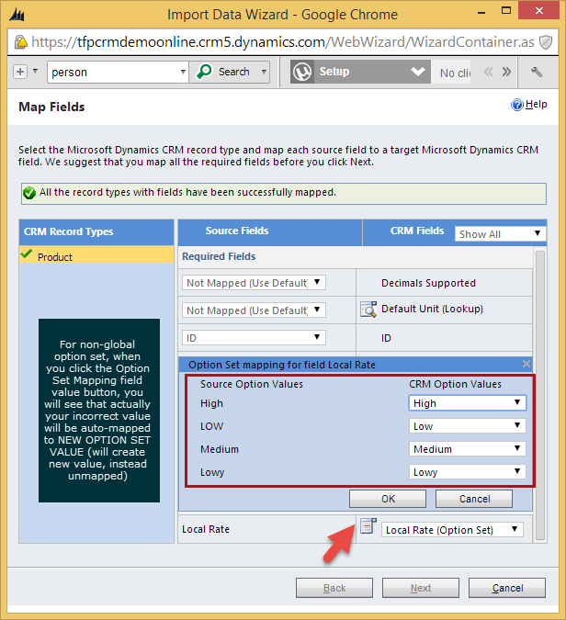Click the Option Set mapping icon beside Local Rate
The height and width of the screenshot is (620, 566).
[x=368, y=526]
